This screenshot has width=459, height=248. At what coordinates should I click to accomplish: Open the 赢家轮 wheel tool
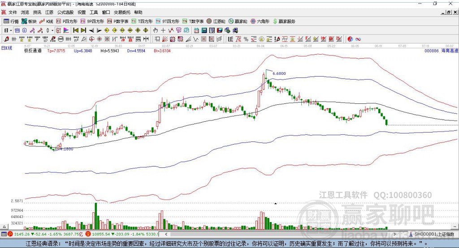[x=238, y=21]
